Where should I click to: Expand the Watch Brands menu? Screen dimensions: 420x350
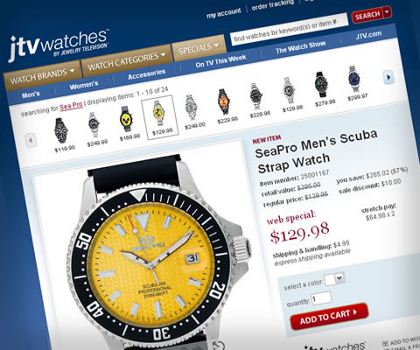[42, 75]
